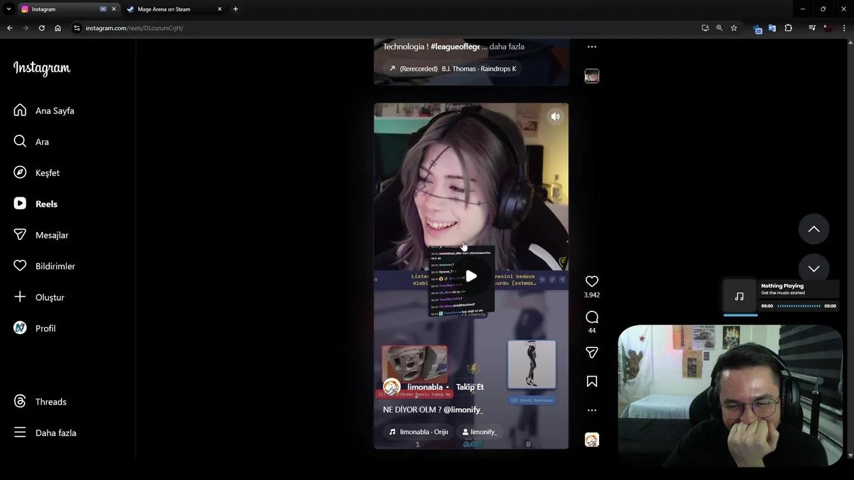854x480 pixels.
Task: Open the extension with badge 20
Action: pyautogui.click(x=757, y=29)
